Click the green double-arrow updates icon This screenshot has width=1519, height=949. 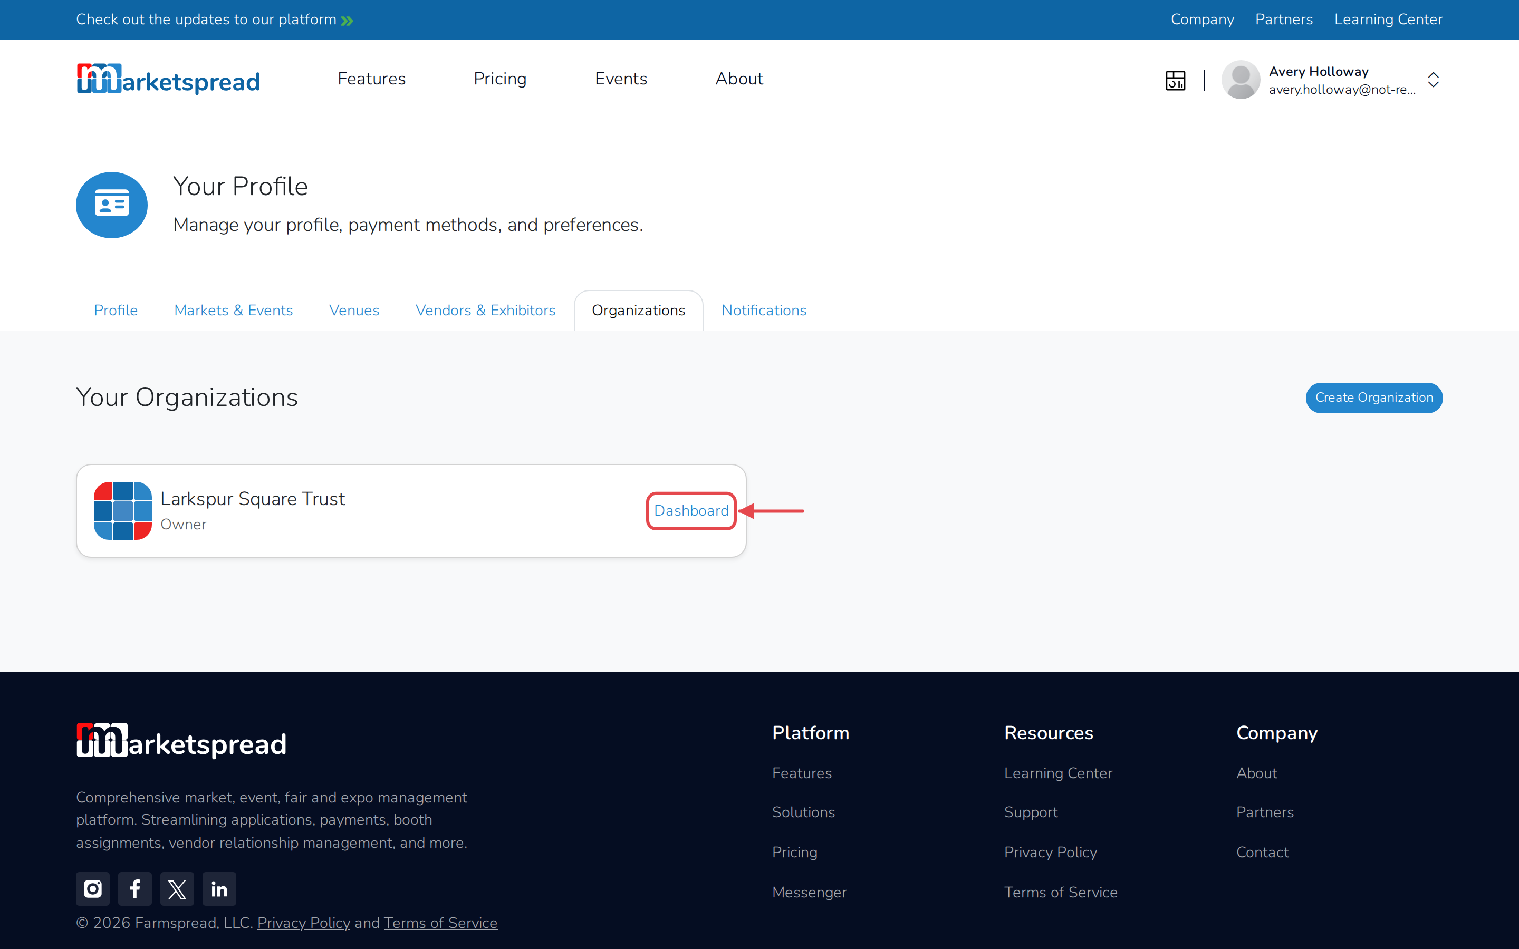(x=347, y=21)
